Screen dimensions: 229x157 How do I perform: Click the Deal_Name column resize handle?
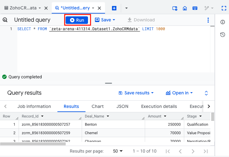(143, 118)
